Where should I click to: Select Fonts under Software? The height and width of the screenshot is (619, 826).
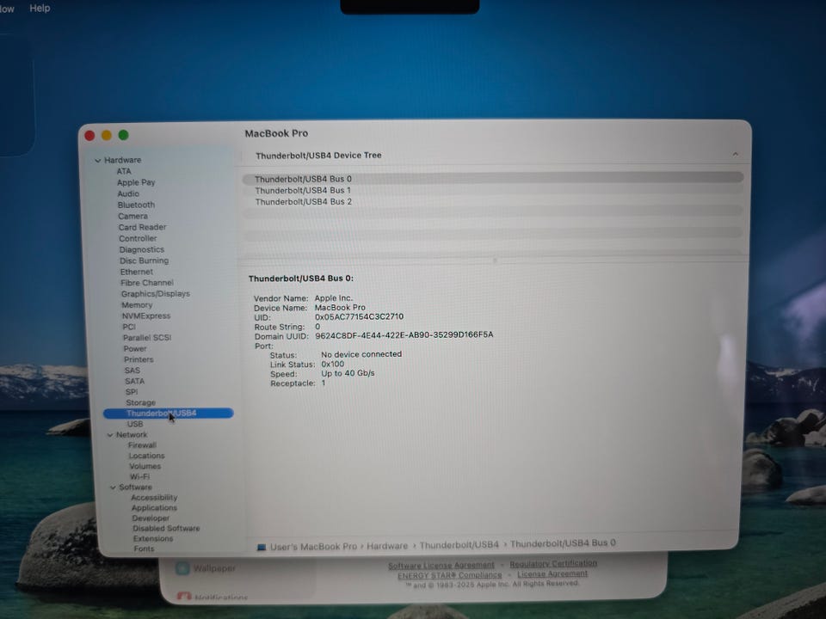click(144, 549)
